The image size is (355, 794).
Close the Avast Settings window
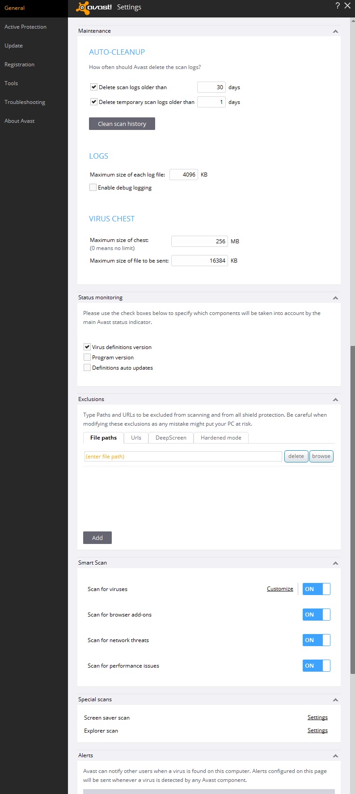coord(347,6)
